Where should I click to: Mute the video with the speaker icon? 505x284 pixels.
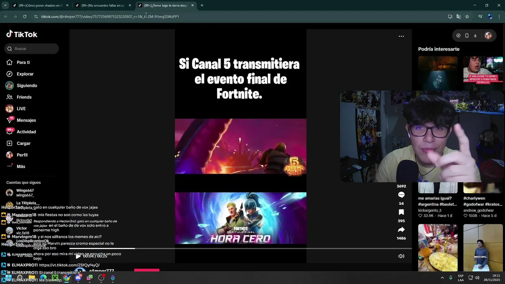coord(401,256)
